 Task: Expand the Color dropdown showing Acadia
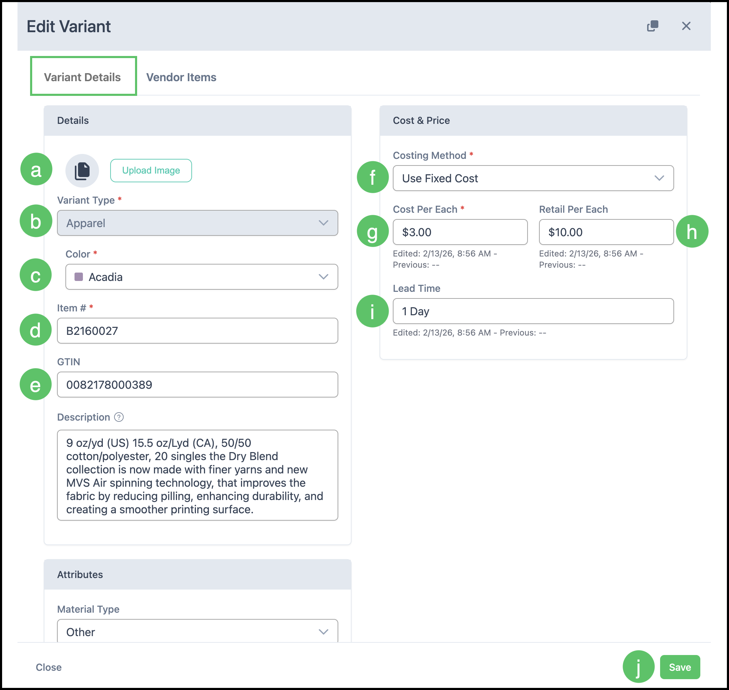click(x=201, y=276)
